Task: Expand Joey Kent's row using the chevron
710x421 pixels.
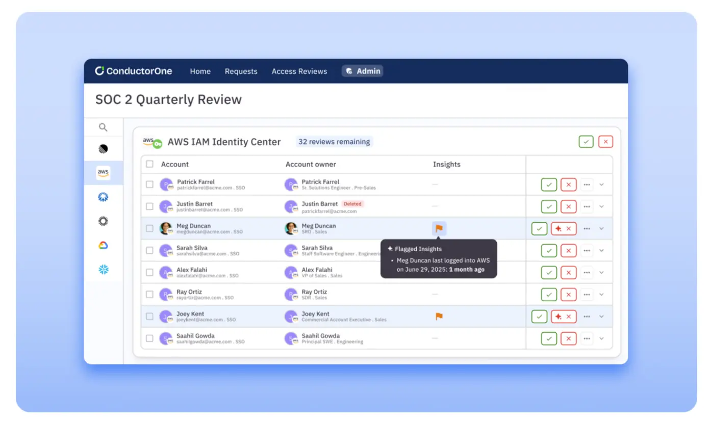Action: coord(601,317)
